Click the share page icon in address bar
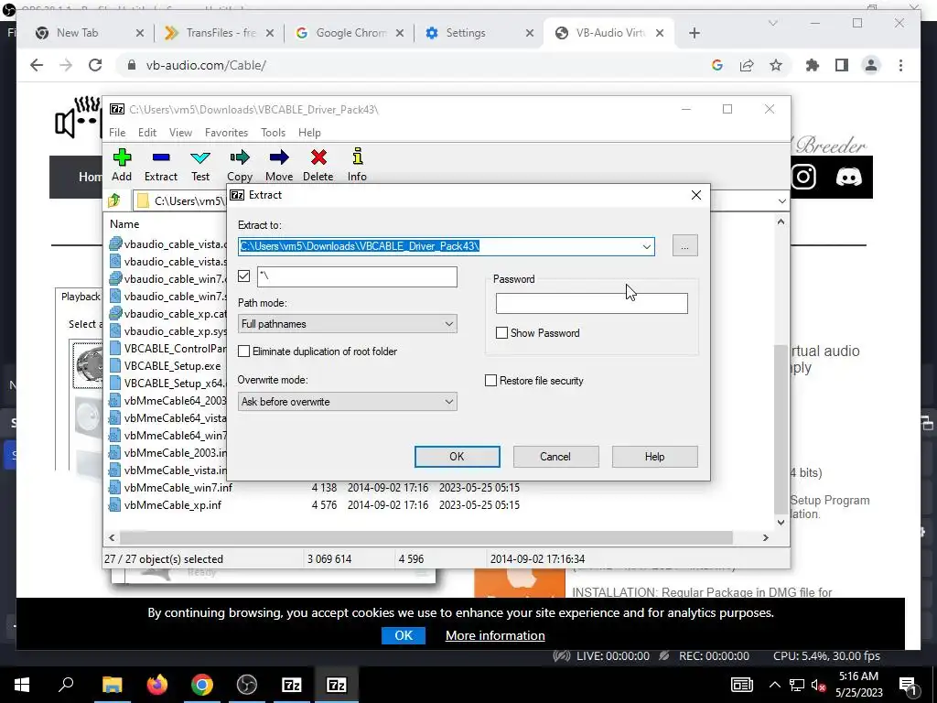Viewport: 937px width, 703px height. point(747,65)
